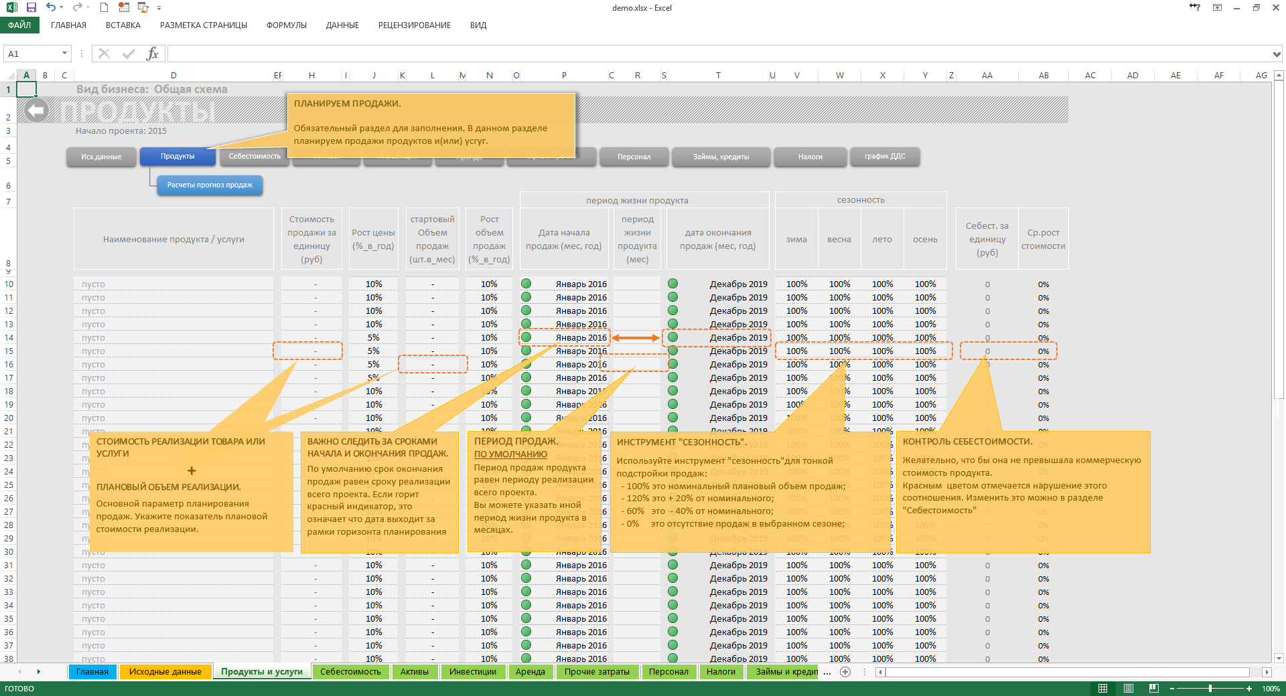Customize Quick Access Toolbar dropdown
This screenshot has width=1286, height=696.
click(x=159, y=8)
